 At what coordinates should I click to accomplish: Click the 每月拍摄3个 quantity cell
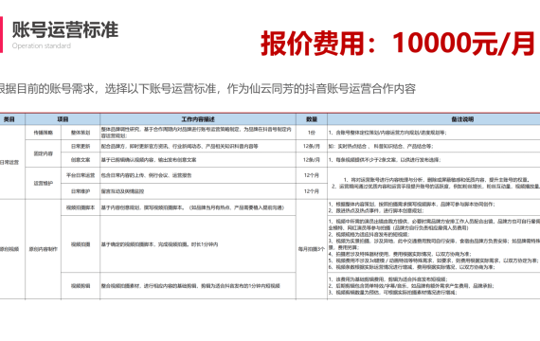312,249
